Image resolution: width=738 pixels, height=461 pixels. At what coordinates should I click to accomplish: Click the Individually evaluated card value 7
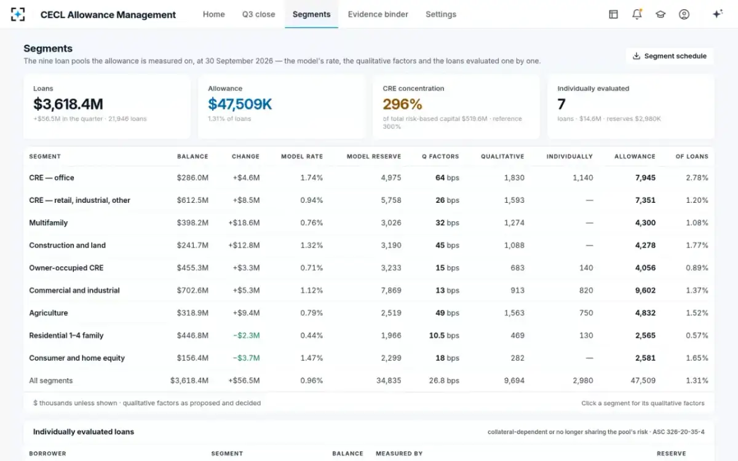tap(561, 104)
